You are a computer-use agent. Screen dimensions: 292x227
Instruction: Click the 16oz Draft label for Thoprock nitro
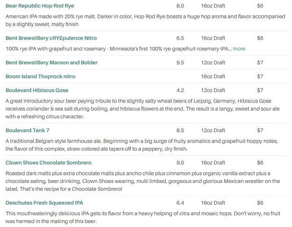pyautogui.click(x=213, y=76)
